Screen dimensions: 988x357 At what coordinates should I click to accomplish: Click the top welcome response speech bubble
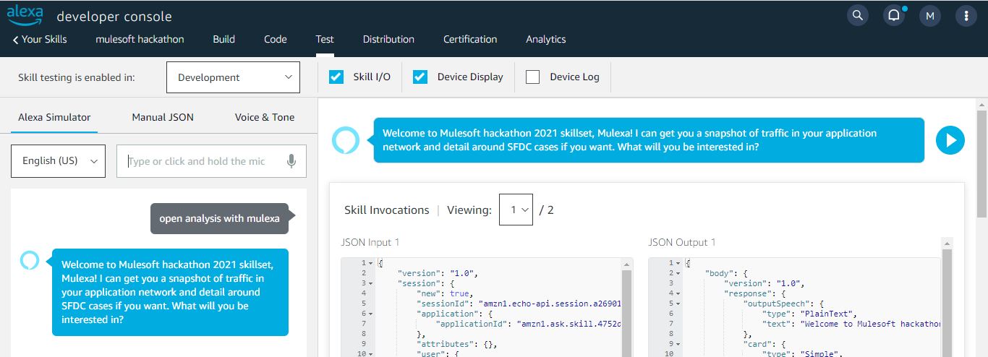click(649, 140)
